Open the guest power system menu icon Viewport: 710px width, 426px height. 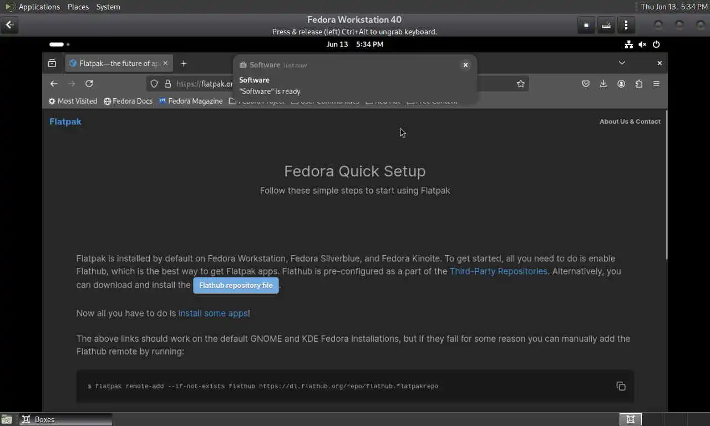coord(657,44)
